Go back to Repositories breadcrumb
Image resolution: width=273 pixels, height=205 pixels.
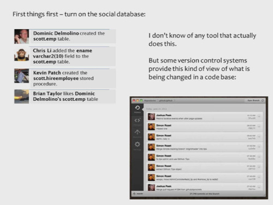150,100
